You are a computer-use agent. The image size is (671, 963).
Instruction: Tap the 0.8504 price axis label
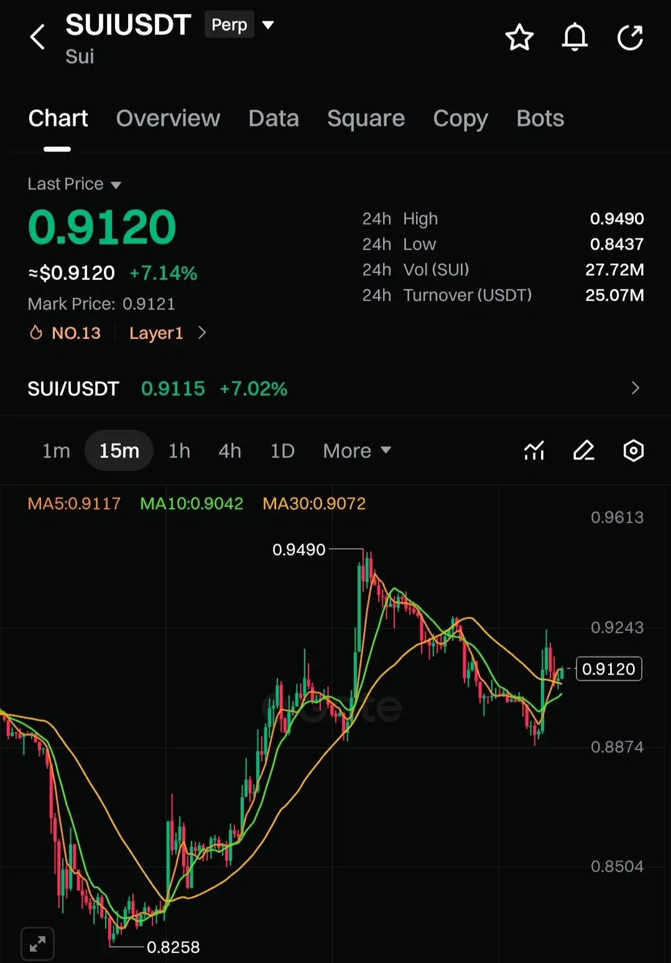(617, 866)
